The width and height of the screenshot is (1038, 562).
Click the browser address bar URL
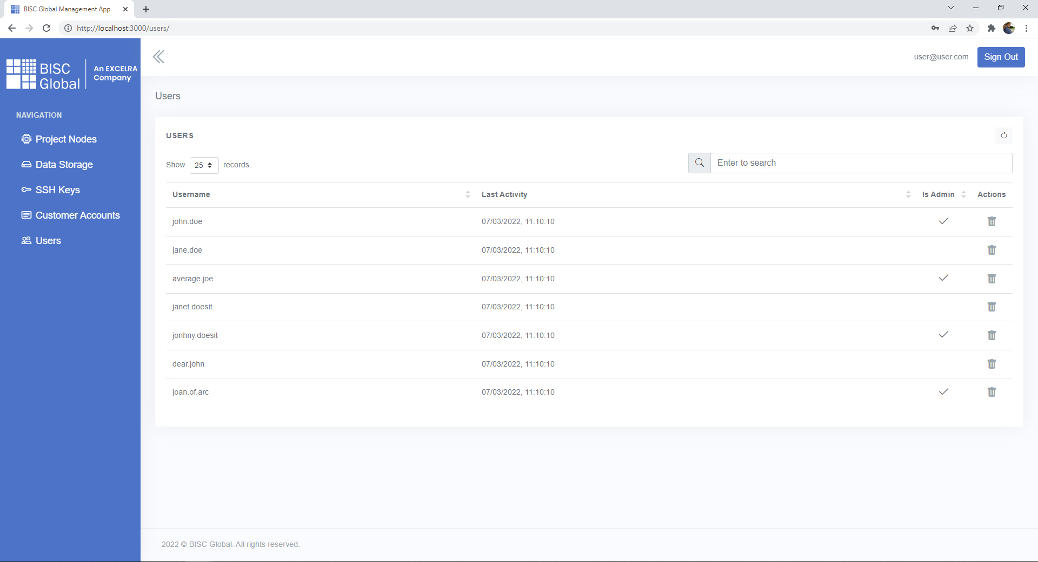123,28
